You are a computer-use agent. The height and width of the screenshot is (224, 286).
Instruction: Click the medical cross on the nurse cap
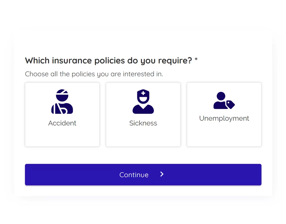143,93
